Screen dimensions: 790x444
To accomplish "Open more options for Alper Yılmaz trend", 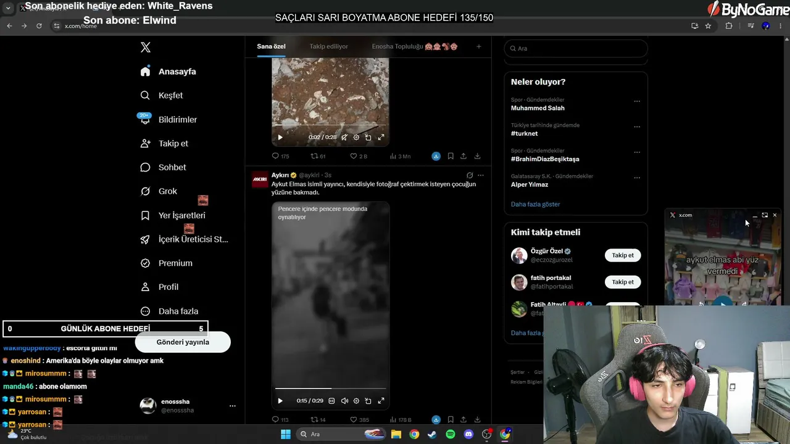I will coord(637,178).
